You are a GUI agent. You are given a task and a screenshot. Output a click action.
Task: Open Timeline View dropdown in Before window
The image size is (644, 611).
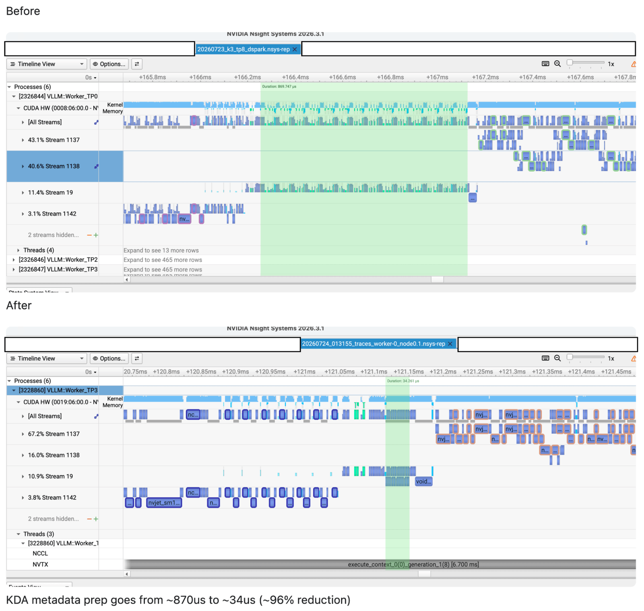pos(47,64)
